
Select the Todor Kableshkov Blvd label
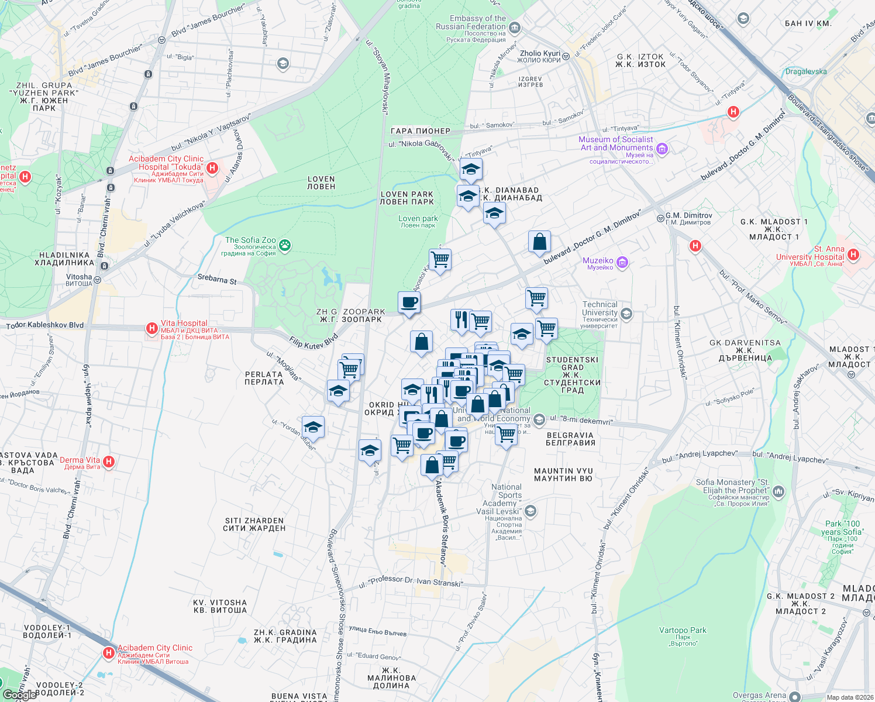click(45, 325)
